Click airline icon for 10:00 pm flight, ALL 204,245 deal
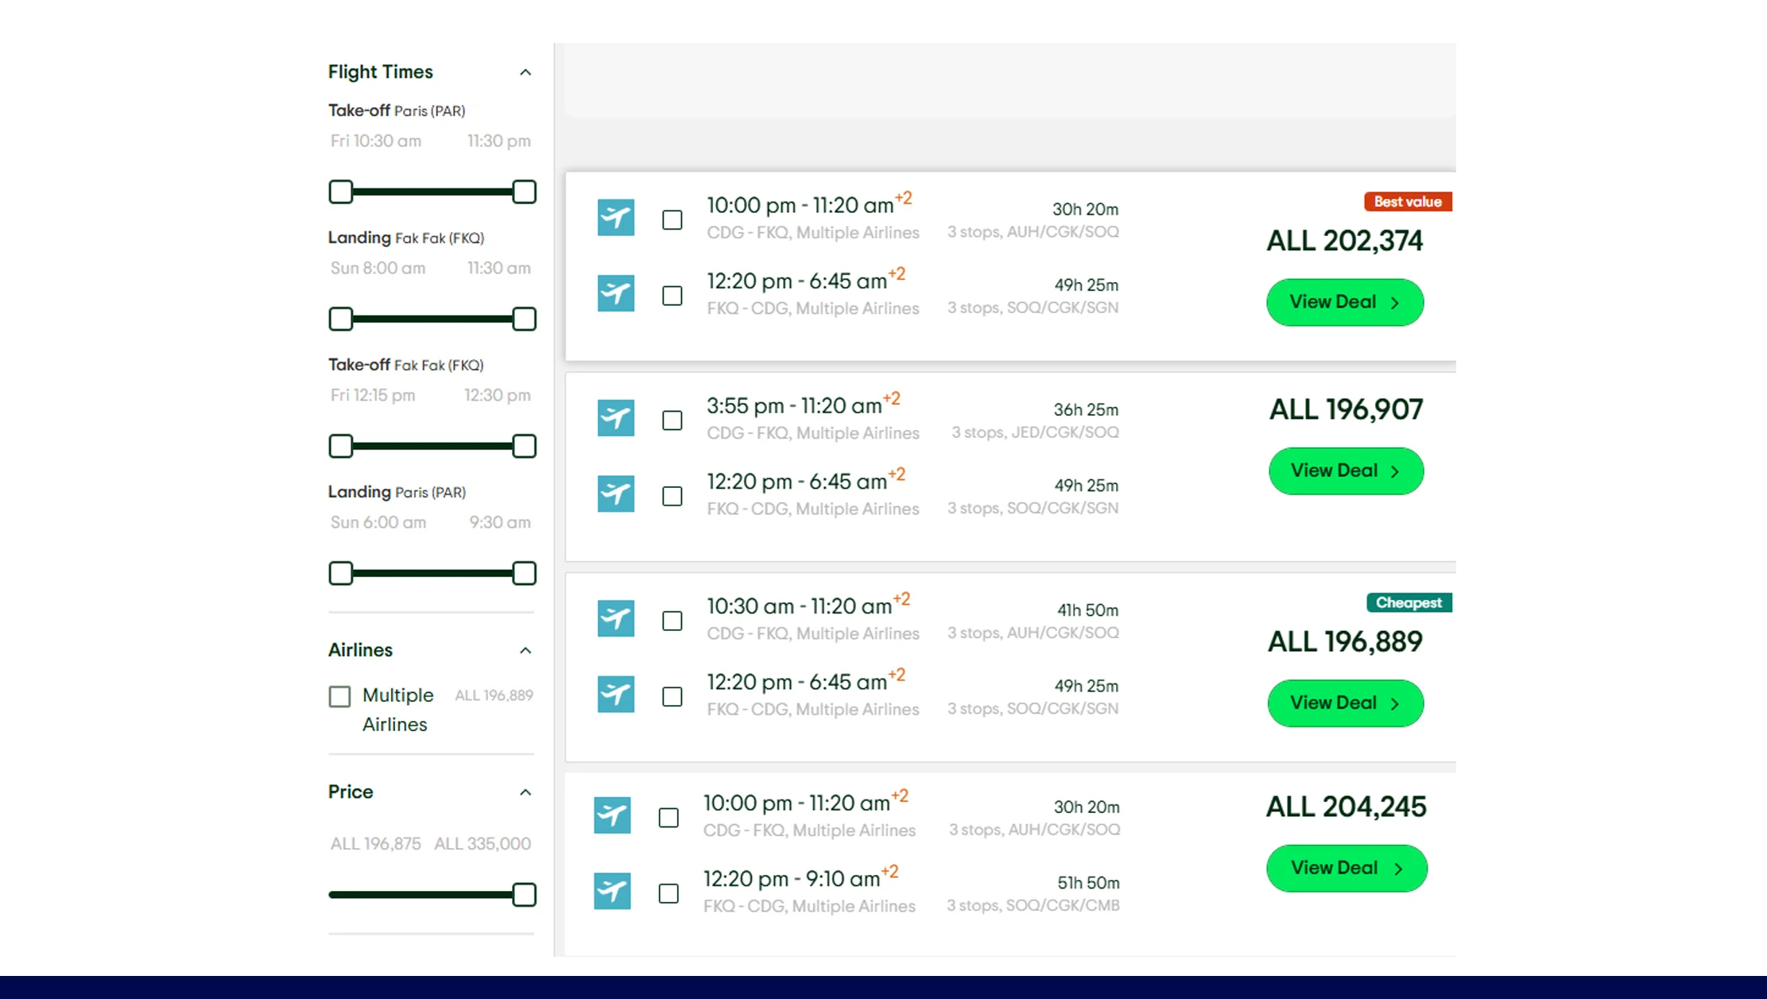The width and height of the screenshot is (1767, 999). [612, 815]
